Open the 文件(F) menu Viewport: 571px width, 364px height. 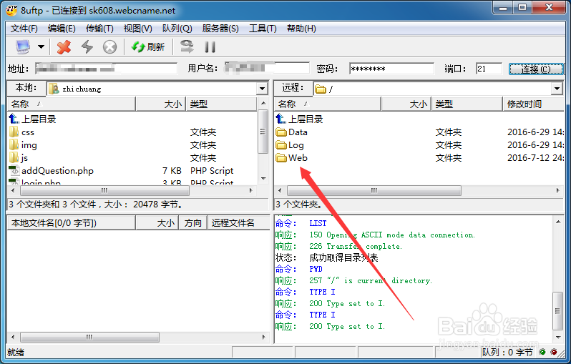[x=24, y=29]
